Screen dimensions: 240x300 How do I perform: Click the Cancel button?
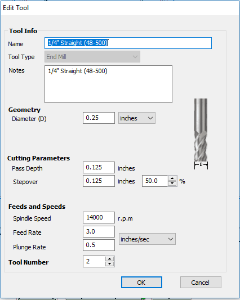pos(201,282)
